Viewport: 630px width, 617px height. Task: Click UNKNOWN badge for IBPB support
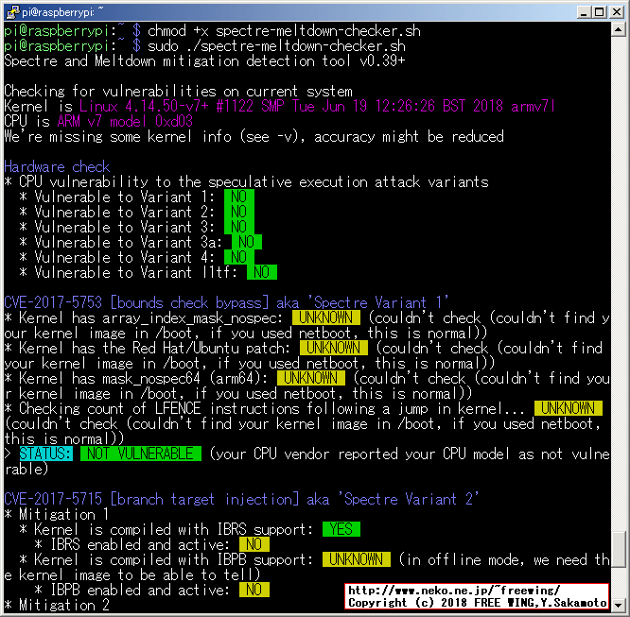point(356,559)
